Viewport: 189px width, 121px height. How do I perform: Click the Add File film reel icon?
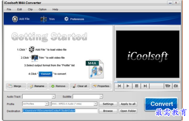[15, 19]
